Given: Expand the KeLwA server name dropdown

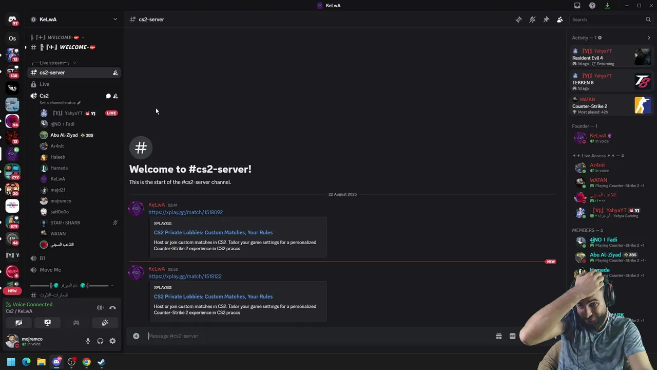Looking at the screenshot, I should point(115,20).
